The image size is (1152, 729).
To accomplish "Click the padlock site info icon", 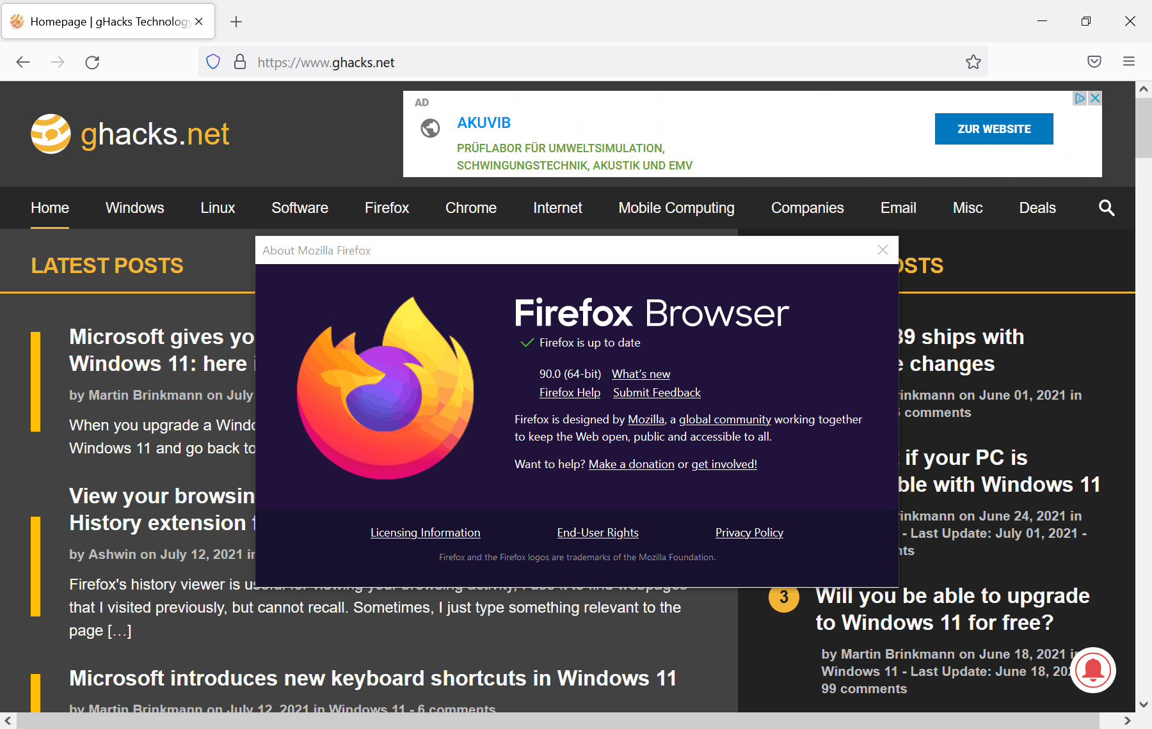I will (240, 62).
